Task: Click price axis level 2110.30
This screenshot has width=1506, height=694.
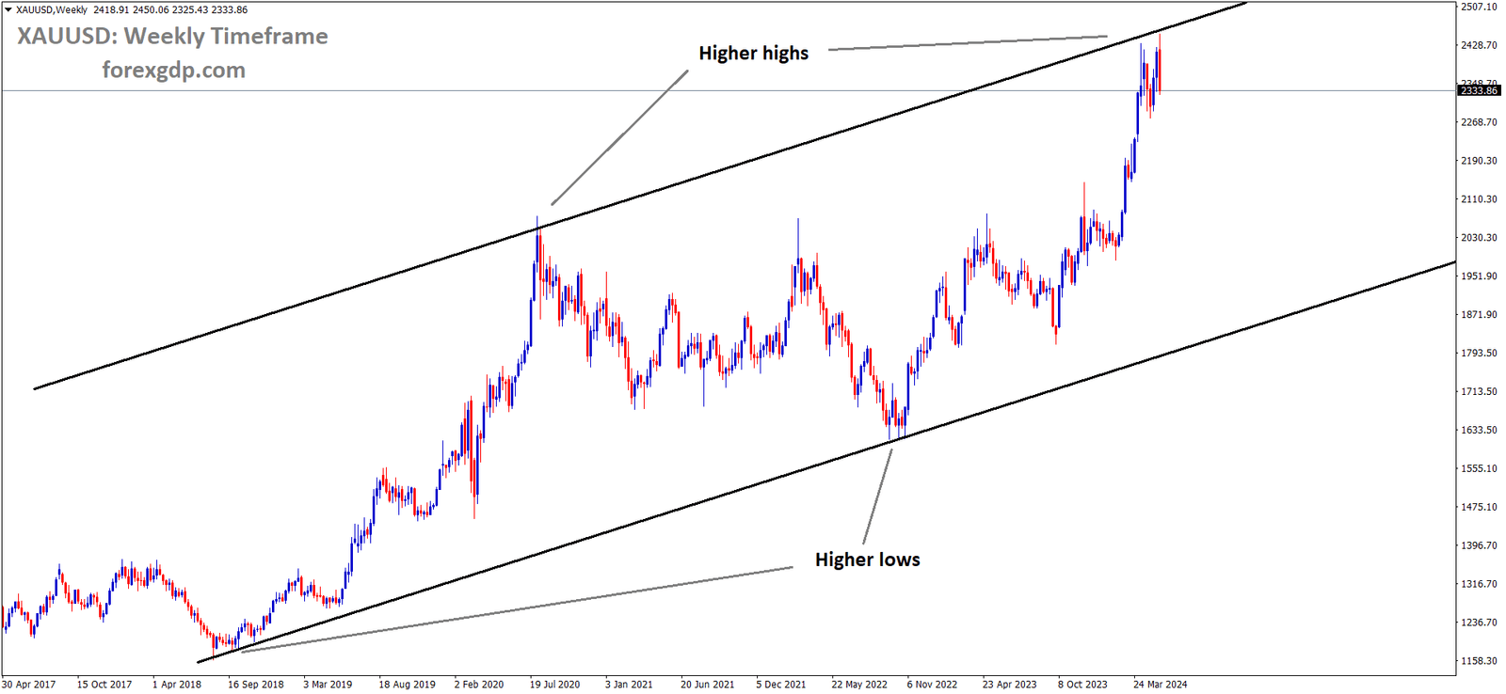Action: click(1479, 199)
